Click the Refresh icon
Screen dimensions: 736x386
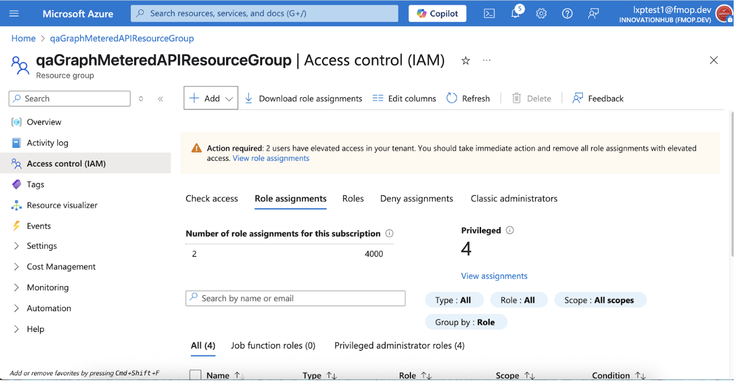click(452, 98)
